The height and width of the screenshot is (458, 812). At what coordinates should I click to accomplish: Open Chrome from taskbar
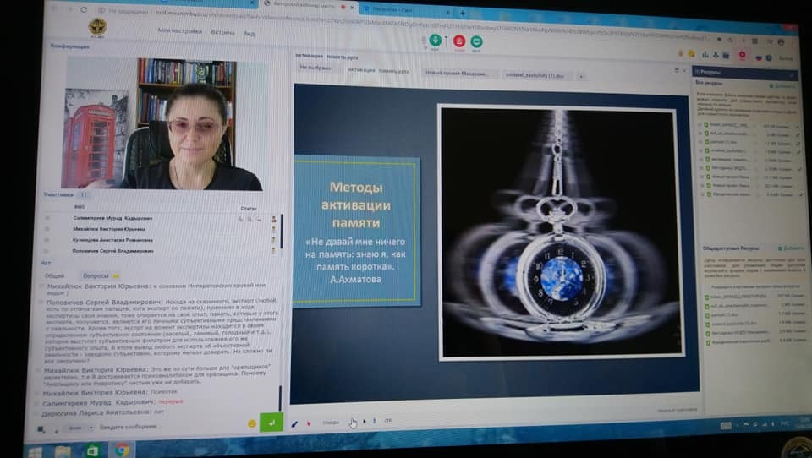click(122, 450)
